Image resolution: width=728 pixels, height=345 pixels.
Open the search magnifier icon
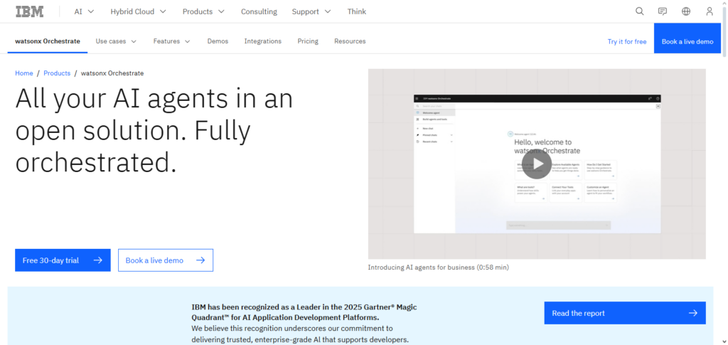[640, 11]
